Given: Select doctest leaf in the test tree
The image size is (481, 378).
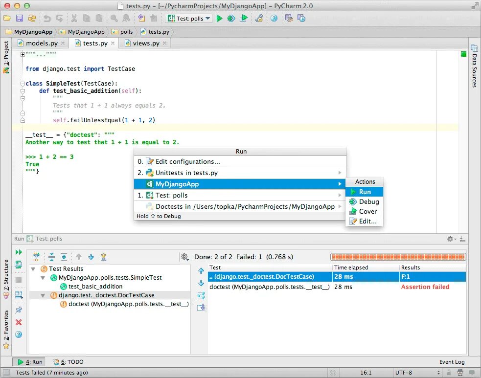Looking at the screenshot, I should coord(128,304).
